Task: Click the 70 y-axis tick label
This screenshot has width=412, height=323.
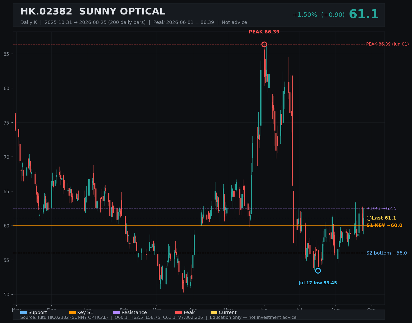Action: (7, 157)
